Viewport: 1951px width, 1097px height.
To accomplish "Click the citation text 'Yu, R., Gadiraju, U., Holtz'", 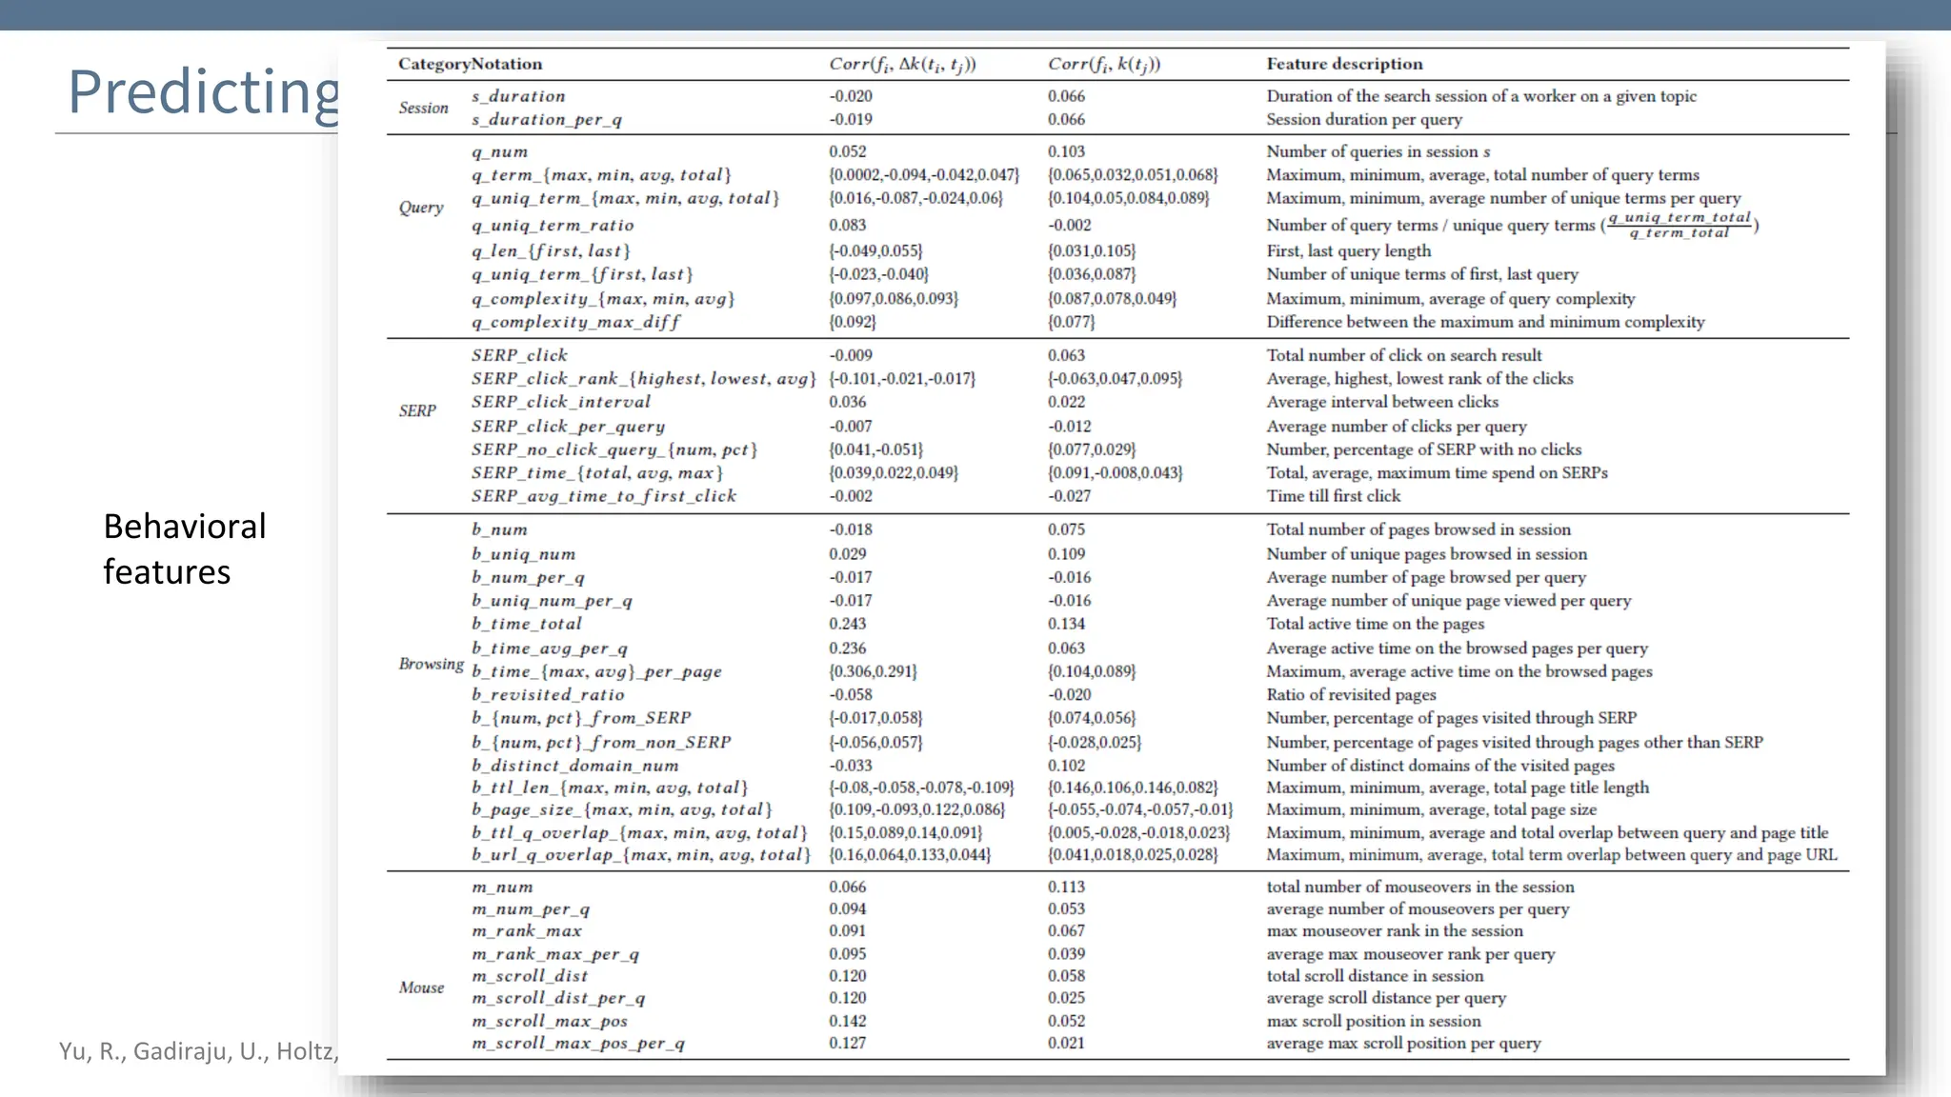I will [198, 1051].
